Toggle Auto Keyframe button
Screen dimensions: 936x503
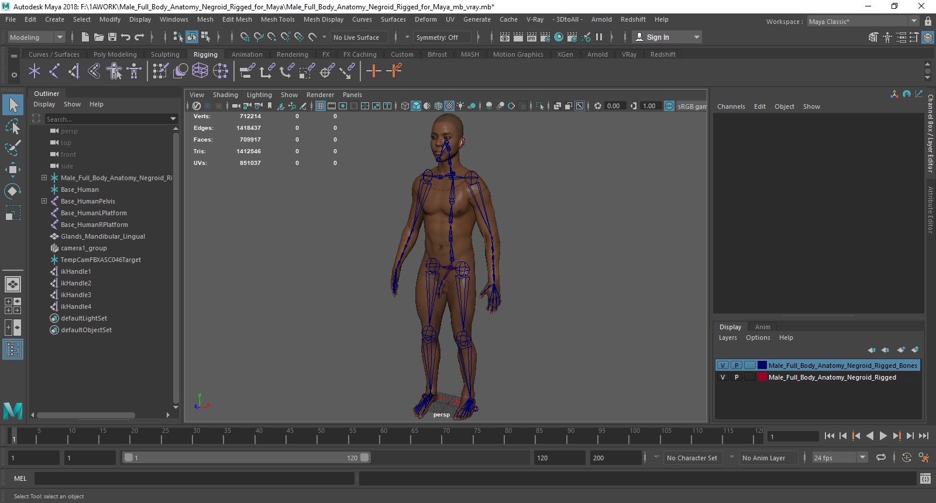(x=907, y=457)
